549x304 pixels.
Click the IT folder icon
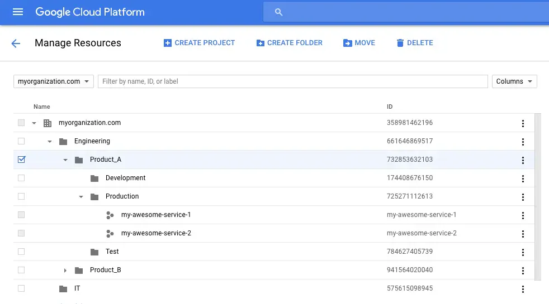click(63, 289)
